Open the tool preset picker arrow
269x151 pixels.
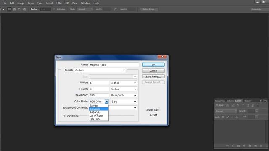pyautogui.click(x=3, y=9)
